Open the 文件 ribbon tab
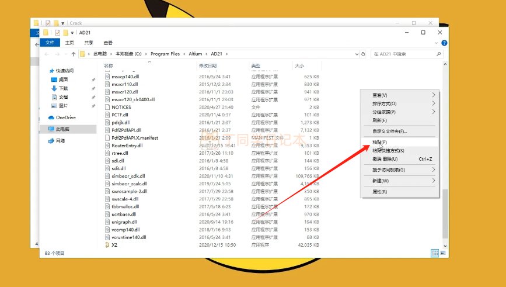This screenshot has width=506, height=287. pos(50,43)
